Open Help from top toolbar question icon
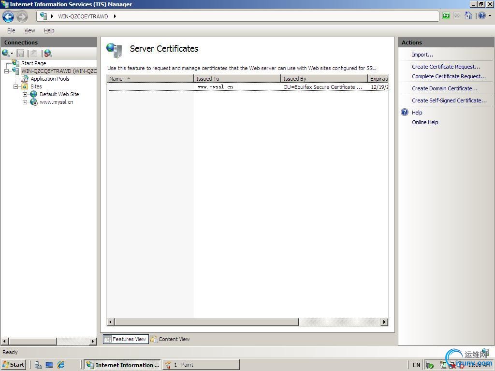The width and height of the screenshot is (495, 371). [482, 15]
